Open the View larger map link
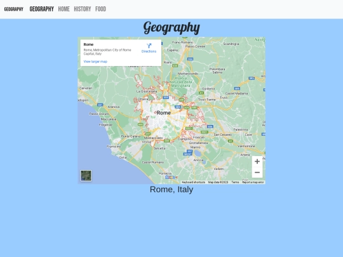The height and width of the screenshot is (257, 343). point(95,62)
